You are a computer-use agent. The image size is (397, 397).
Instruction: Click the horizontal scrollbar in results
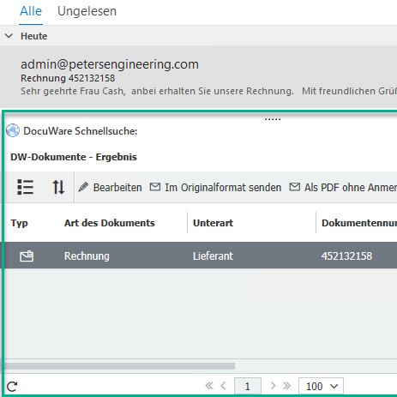click(x=118, y=366)
